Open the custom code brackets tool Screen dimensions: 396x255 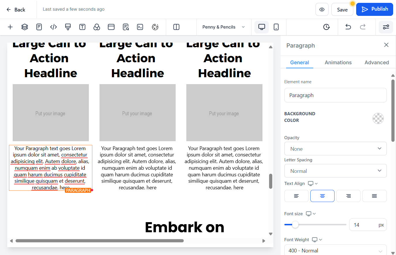click(53, 27)
